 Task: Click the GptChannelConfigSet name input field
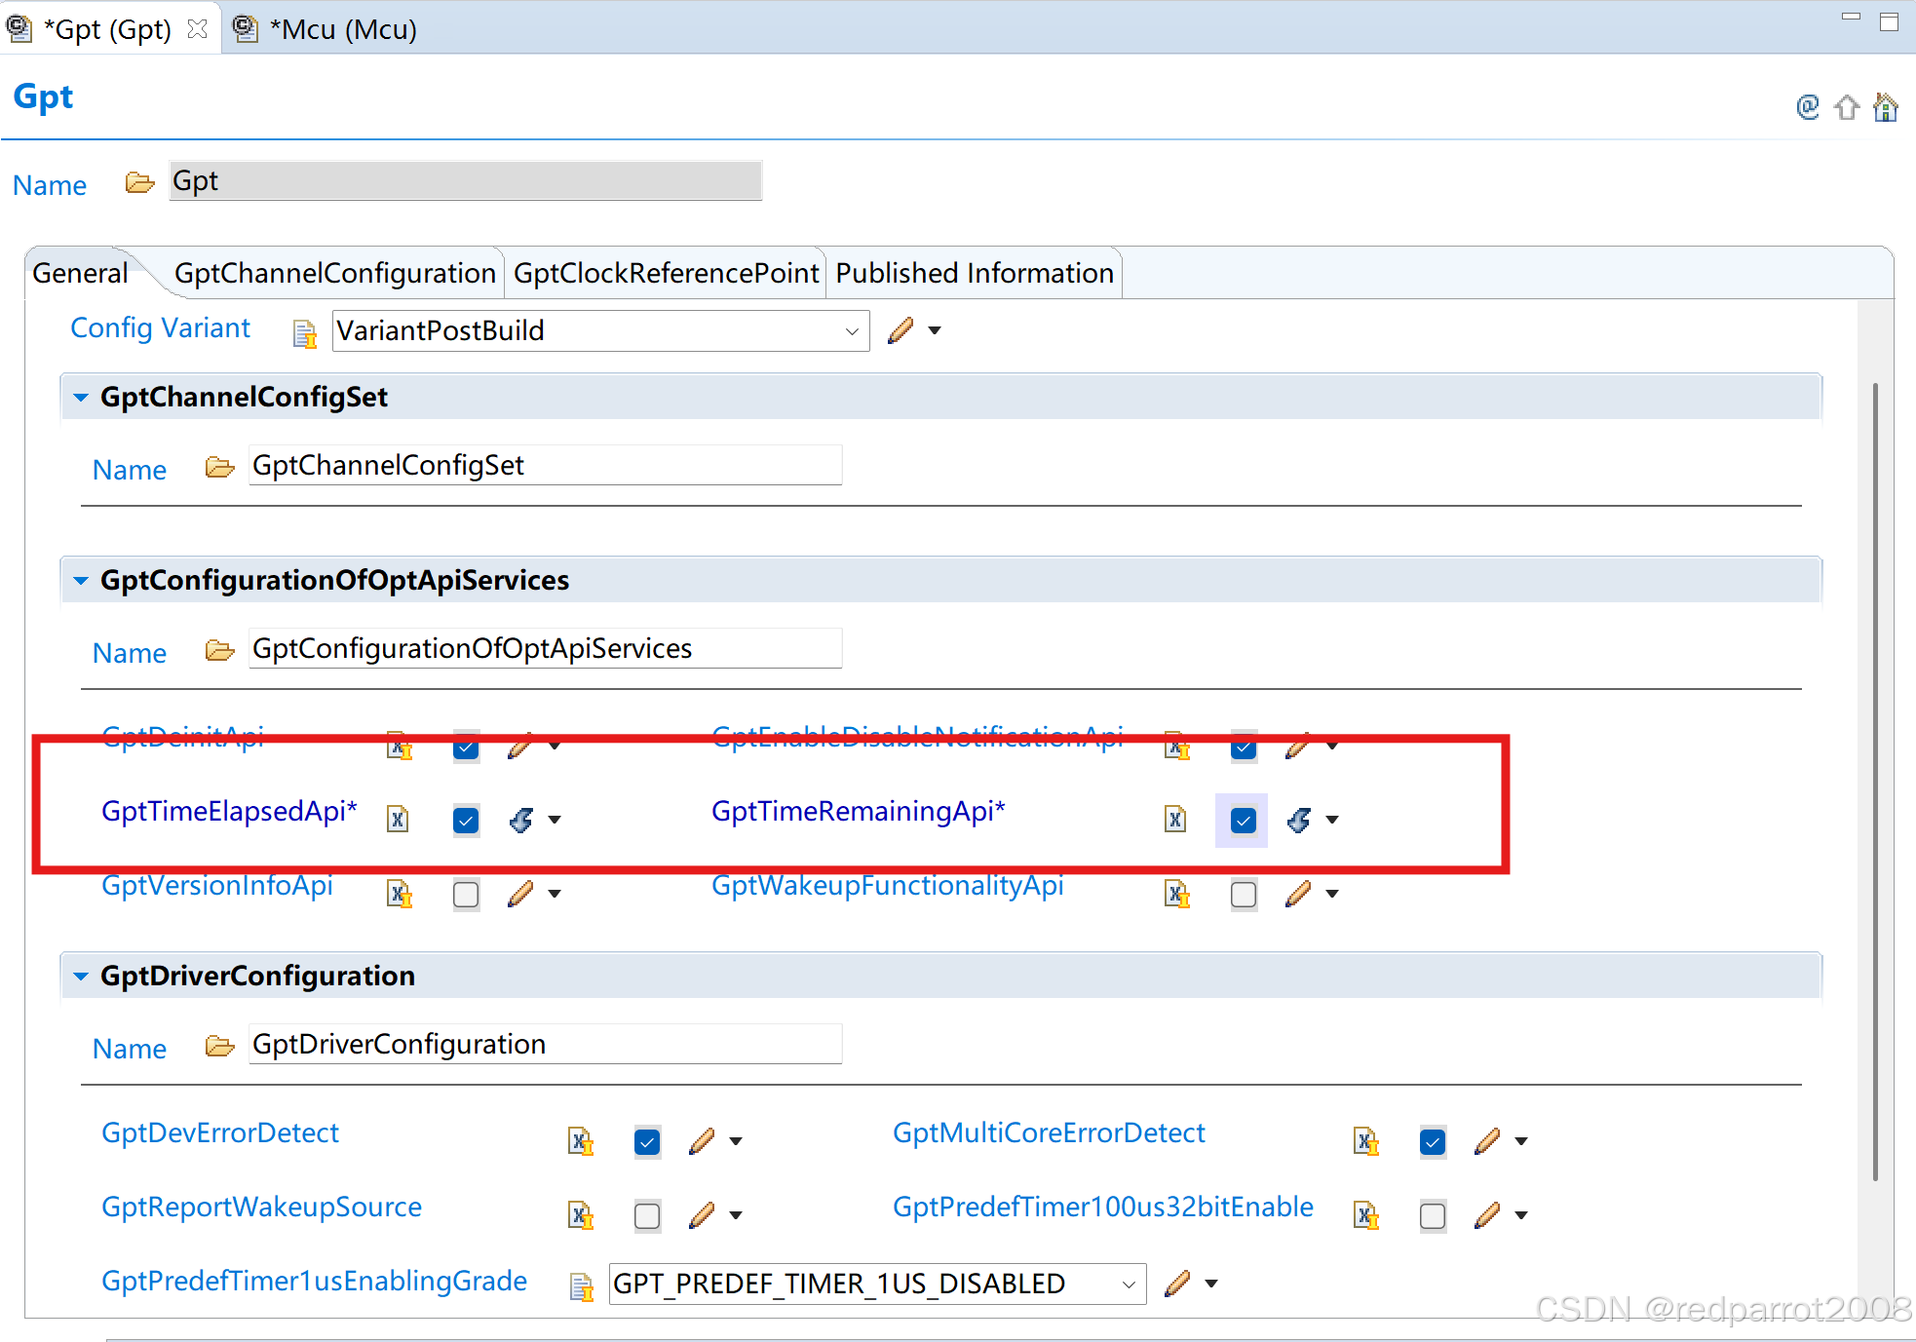(x=544, y=466)
